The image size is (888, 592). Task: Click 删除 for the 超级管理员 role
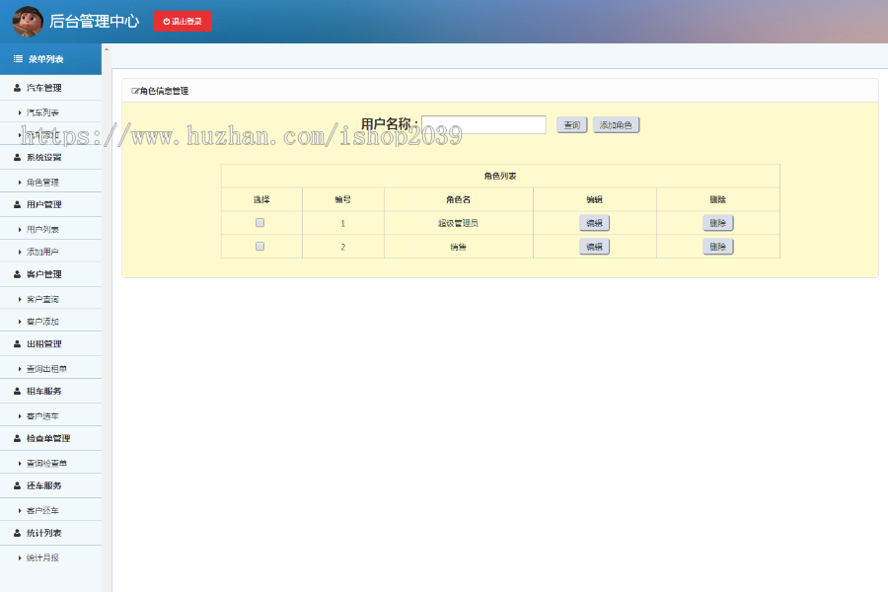tap(718, 223)
